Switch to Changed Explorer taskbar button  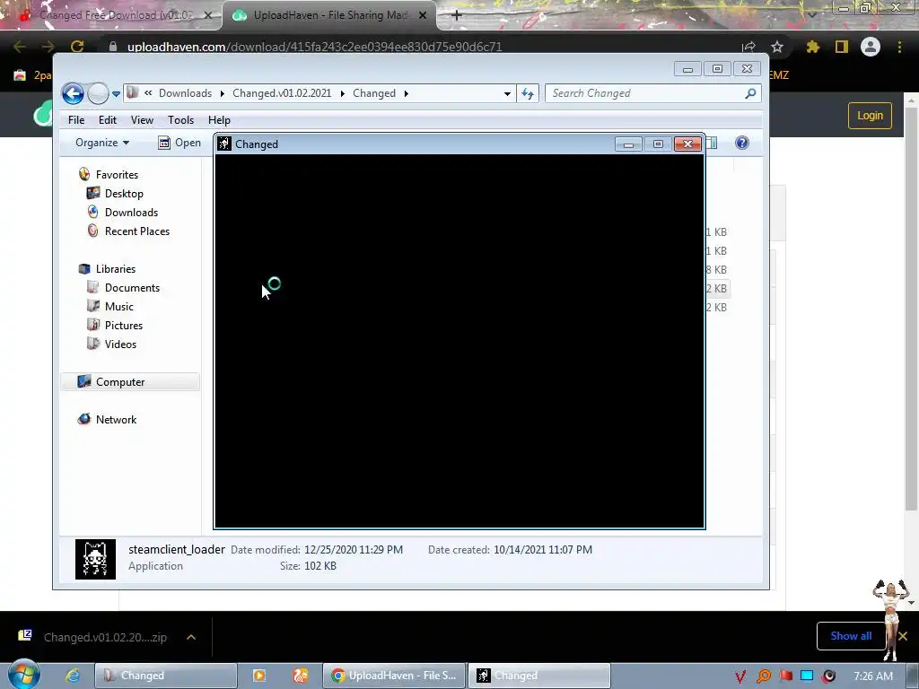pyautogui.click(x=166, y=676)
